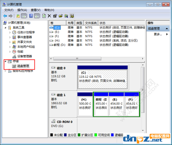Click the Refresh toolbar icon

44,16
